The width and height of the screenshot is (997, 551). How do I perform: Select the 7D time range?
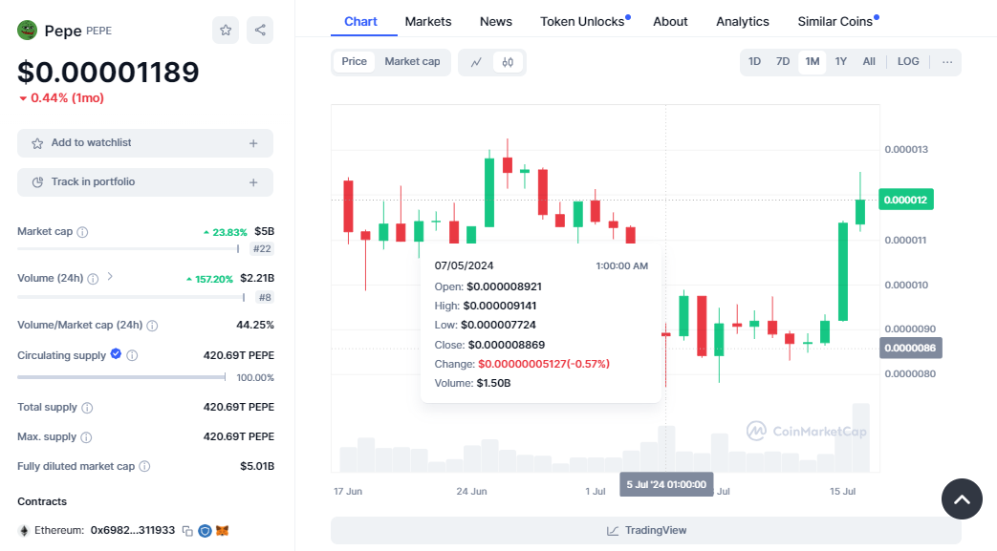(783, 62)
